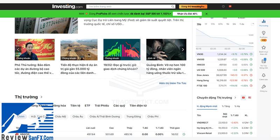
Task: Expand Chuyển động Thị trường arrow
Action: (235, 98)
